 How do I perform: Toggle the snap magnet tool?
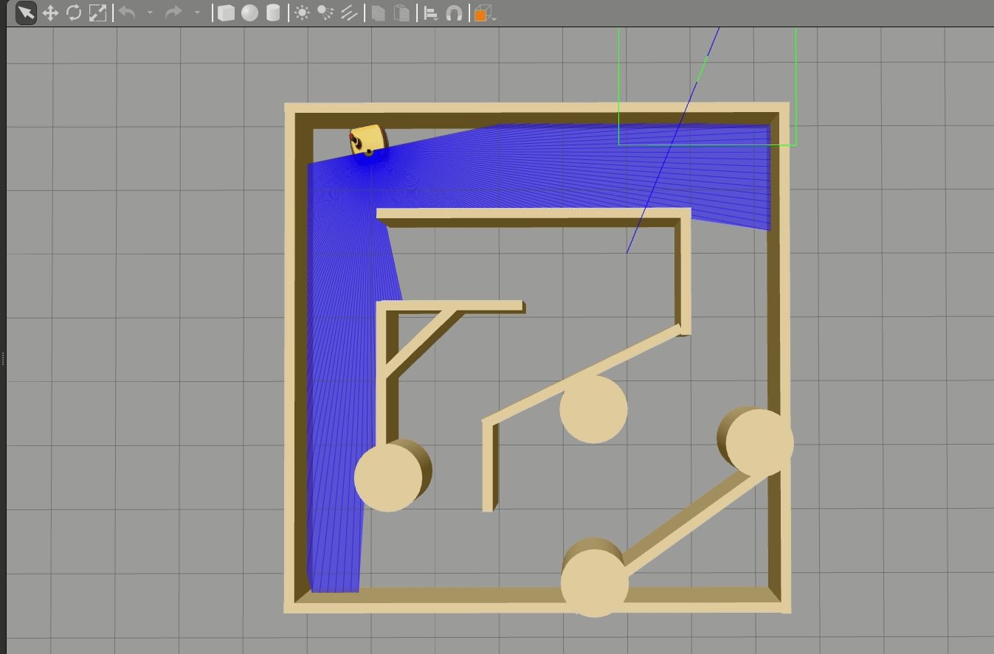pyautogui.click(x=455, y=13)
